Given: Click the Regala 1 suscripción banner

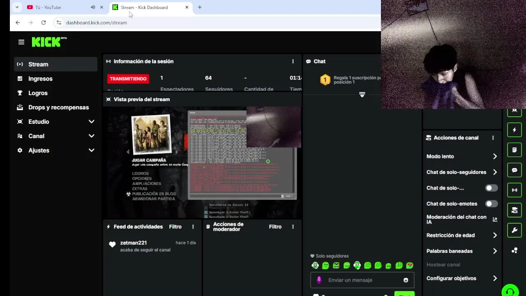Looking at the screenshot, I should click(x=351, y=80).
